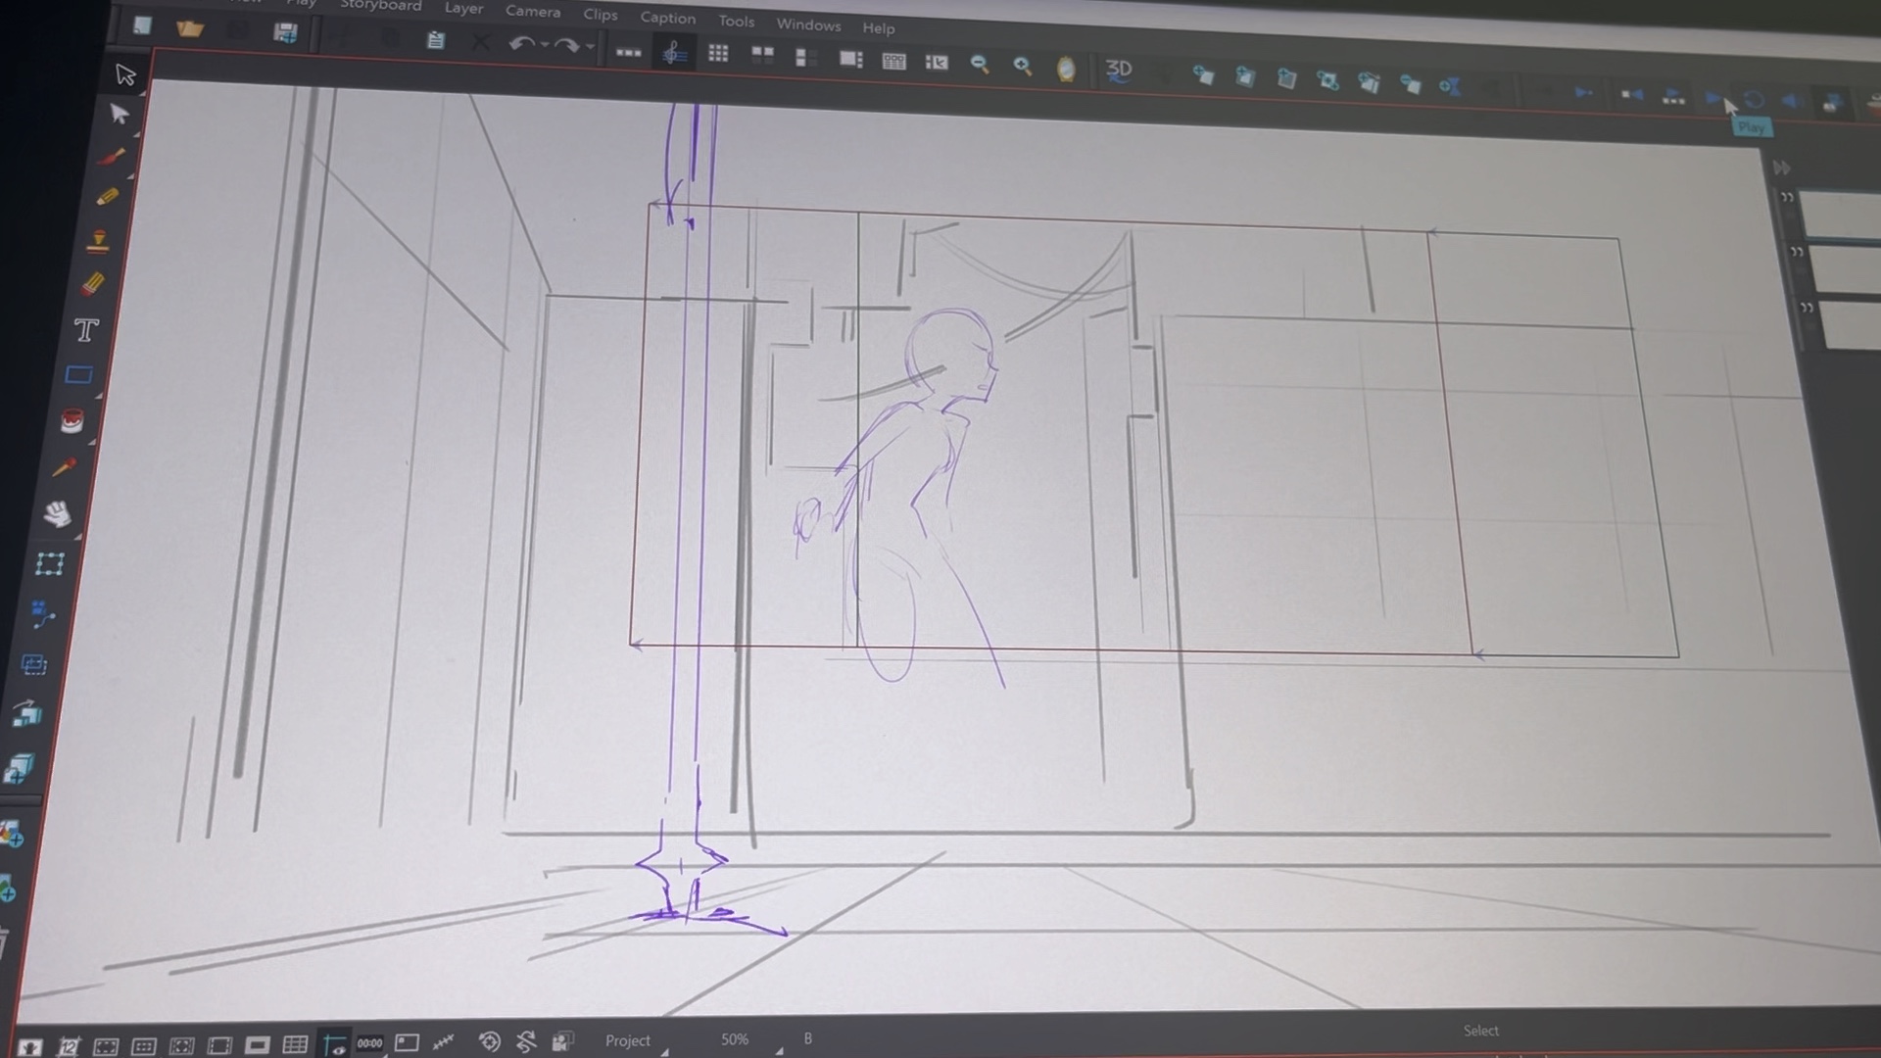This screenshot has width=1881, height=1058.
Task: Toggle the camera mask black rectangle
Action: [258, 1045]
